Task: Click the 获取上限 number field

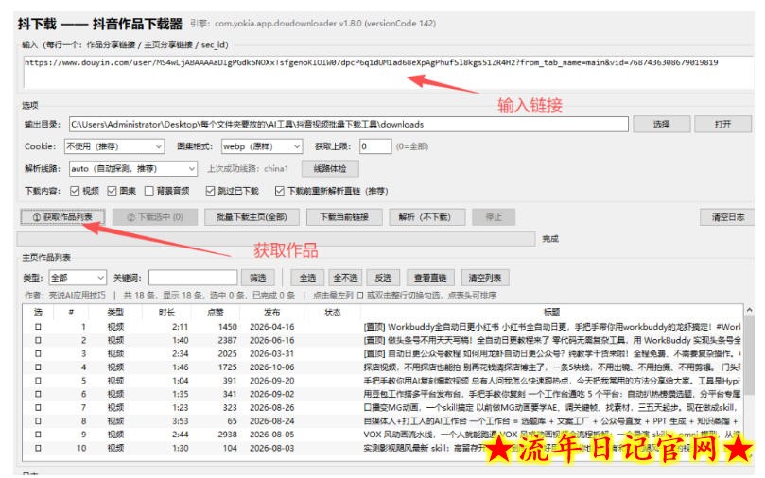Action: [375, 146]
